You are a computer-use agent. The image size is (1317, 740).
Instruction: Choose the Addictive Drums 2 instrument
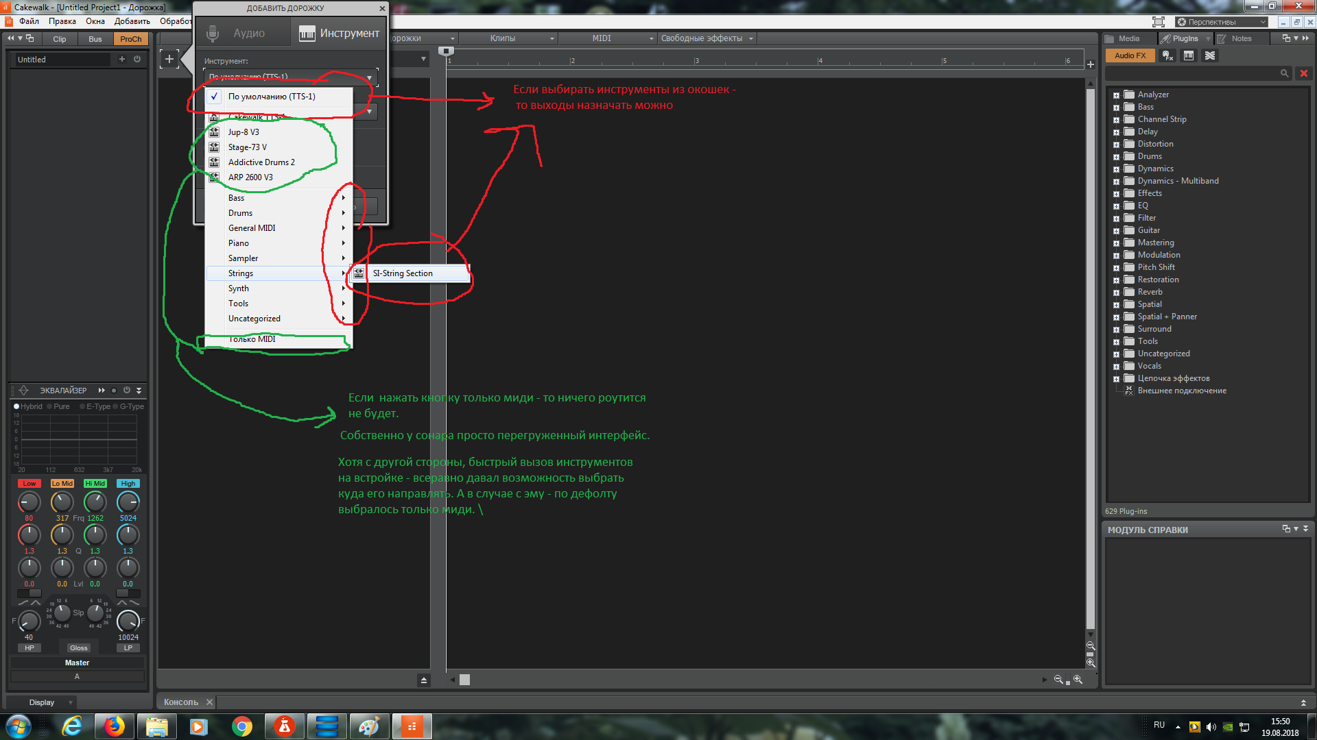pyautogui.click(x=261, y=162)
